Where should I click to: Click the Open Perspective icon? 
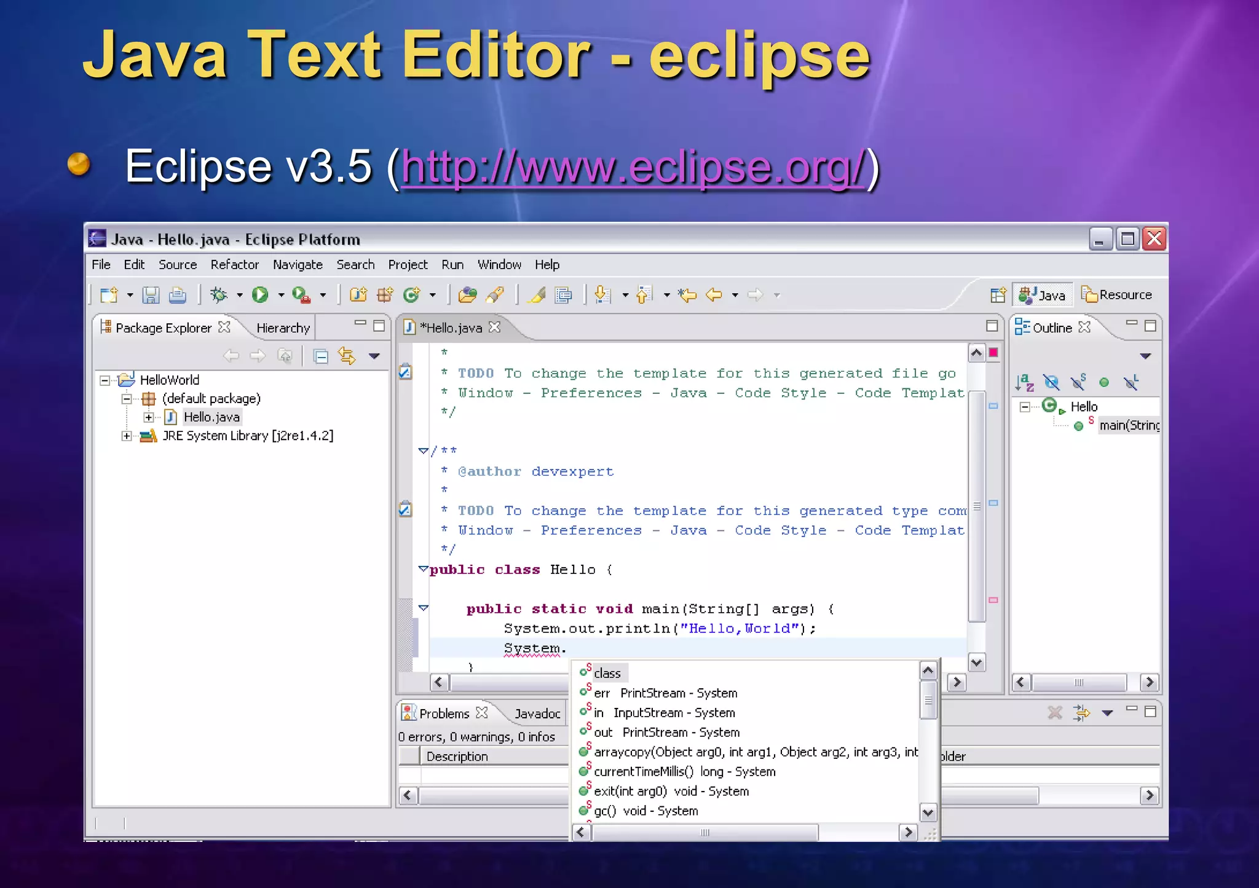pyautogui.click(x=998, y=295)
